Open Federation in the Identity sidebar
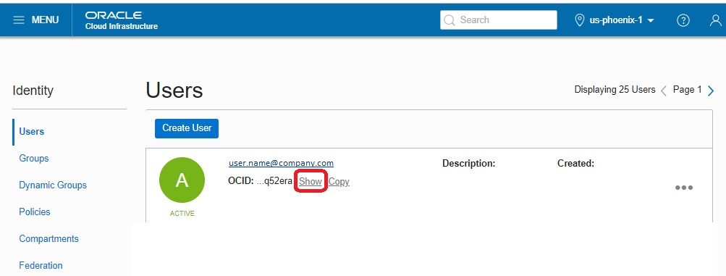The image size is (726, 276). tap(41, 265)
